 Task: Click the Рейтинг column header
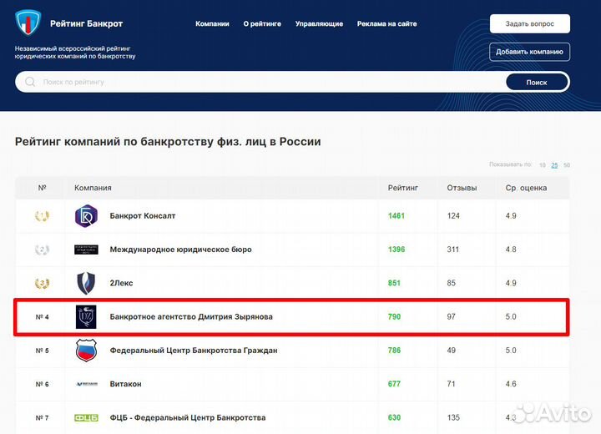403,188
